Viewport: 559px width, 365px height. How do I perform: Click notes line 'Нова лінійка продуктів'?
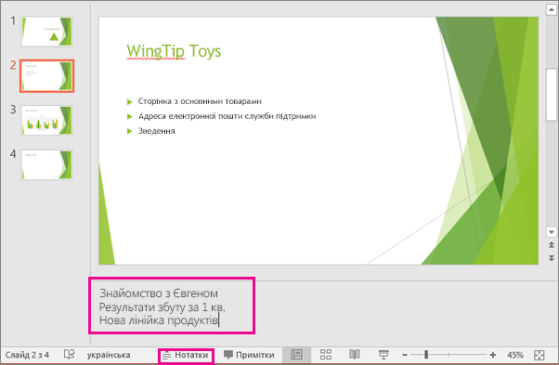coord(159,320)
